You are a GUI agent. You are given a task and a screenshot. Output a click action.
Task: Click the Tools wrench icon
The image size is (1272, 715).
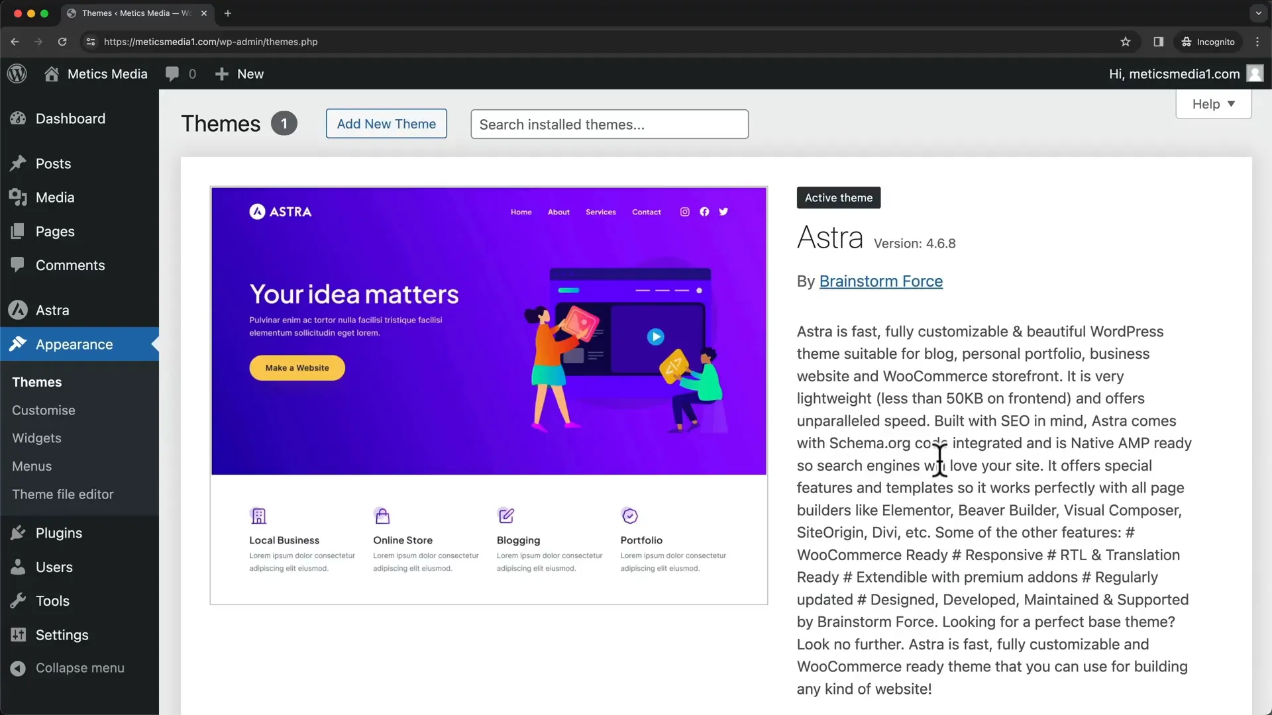(x=18, y=600)
